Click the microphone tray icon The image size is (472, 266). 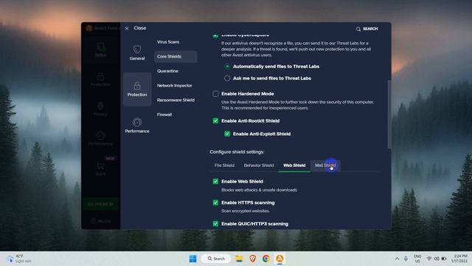click(x=406, y=259)
